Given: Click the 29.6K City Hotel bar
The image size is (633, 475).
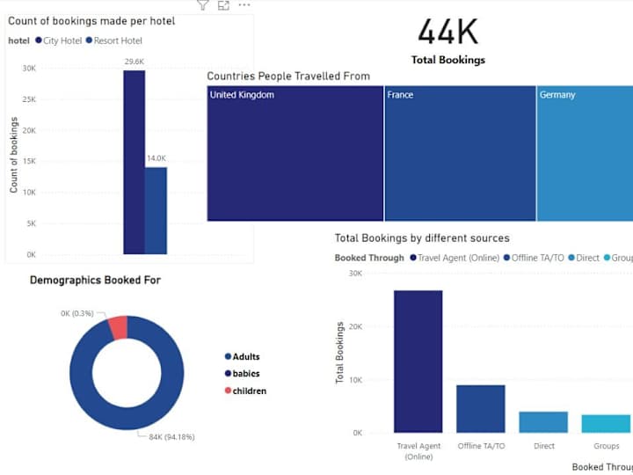Looking at the screenshot, I should [x=134, y=163].
